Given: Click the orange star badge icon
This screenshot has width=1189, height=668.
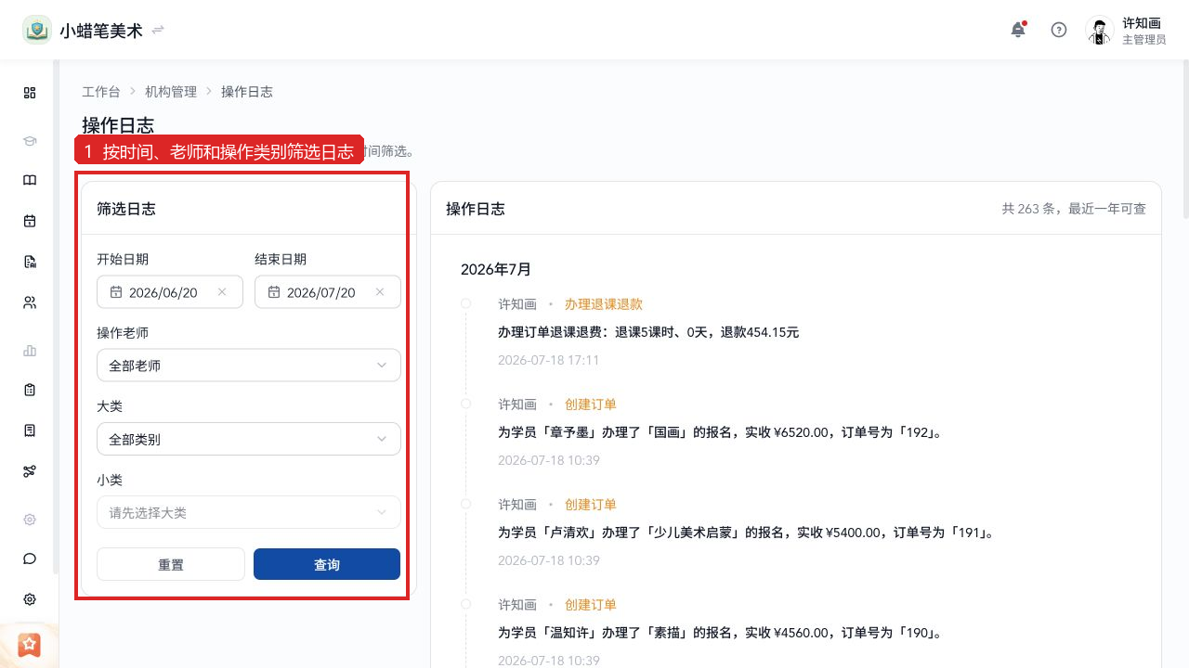Looking at the screenshot, I should [x=30, y=644].
